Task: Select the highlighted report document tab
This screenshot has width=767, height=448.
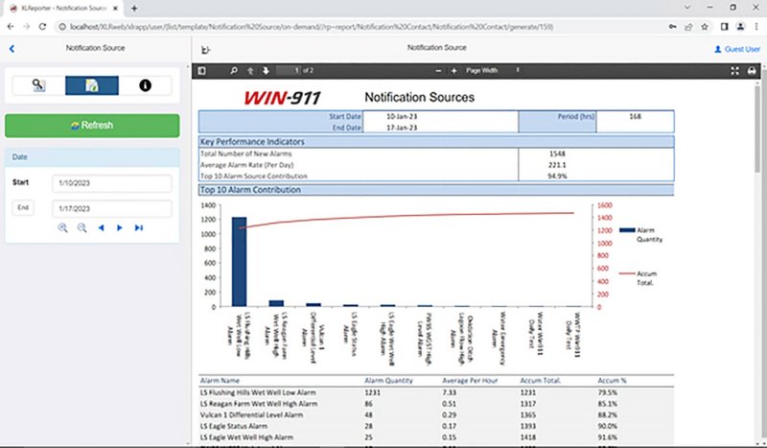Action: (92, 85)
